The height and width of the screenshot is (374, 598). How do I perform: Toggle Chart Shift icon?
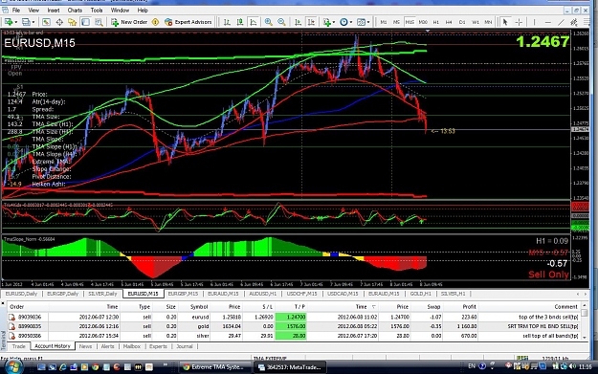pyautogui.click(x=311, y=22)
